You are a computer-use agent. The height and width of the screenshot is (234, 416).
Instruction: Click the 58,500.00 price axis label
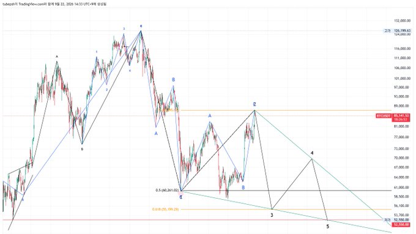402,197
